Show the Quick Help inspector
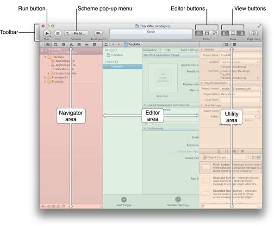Image resolution: width=274 pixels, height=226 pixels. coord(235,44)
